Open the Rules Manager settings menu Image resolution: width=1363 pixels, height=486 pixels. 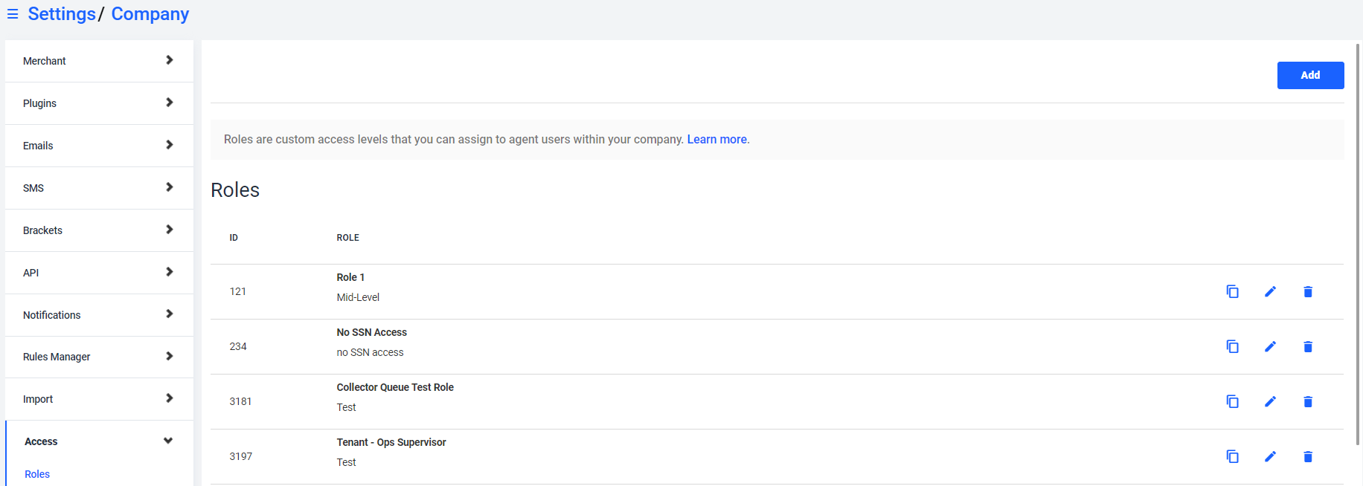pos(99,357)
